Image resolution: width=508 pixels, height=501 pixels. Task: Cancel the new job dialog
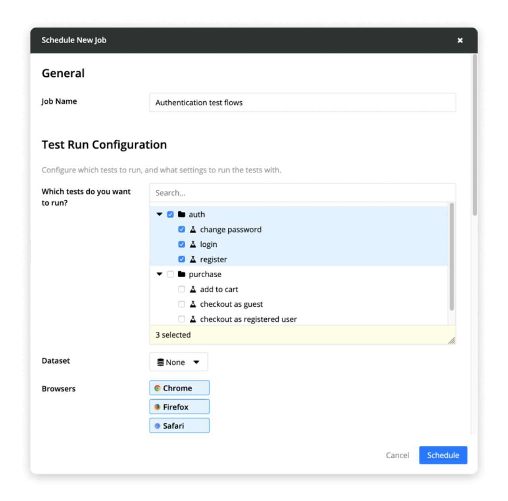pyautogui.click(x=397, y=455)
